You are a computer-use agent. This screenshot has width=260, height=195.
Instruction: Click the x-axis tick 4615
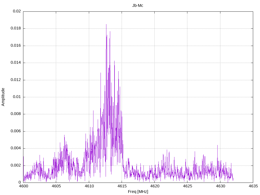click(122, 186)
